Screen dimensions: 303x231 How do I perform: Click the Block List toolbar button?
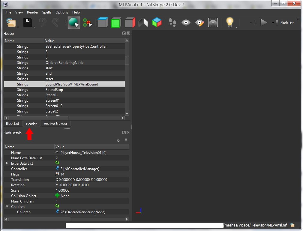287,23
